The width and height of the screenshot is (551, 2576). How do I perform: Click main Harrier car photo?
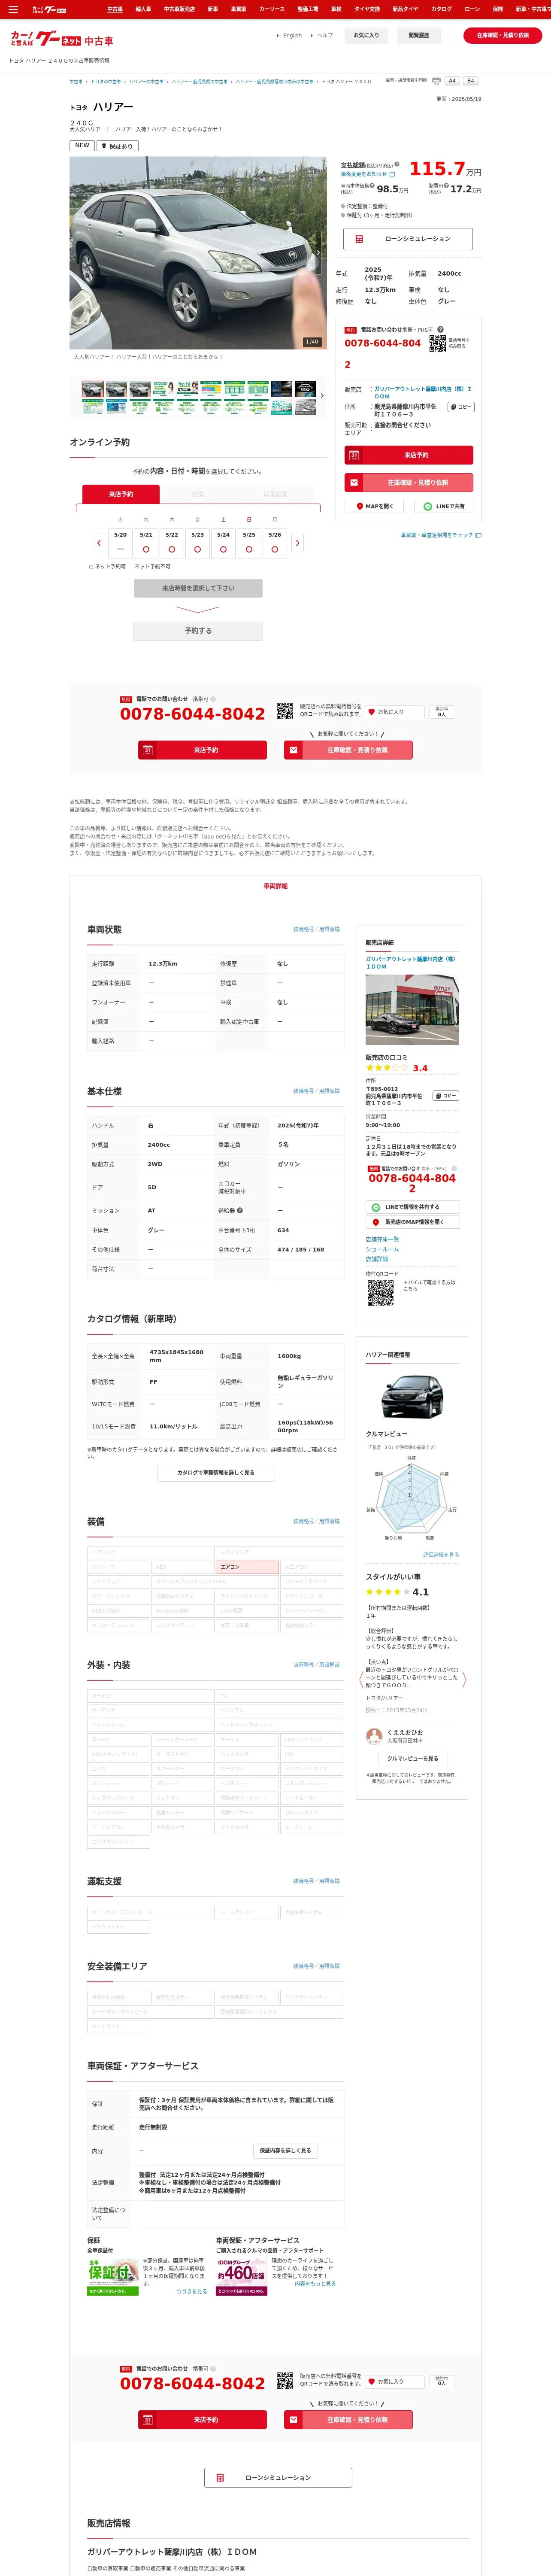[197, 252]
